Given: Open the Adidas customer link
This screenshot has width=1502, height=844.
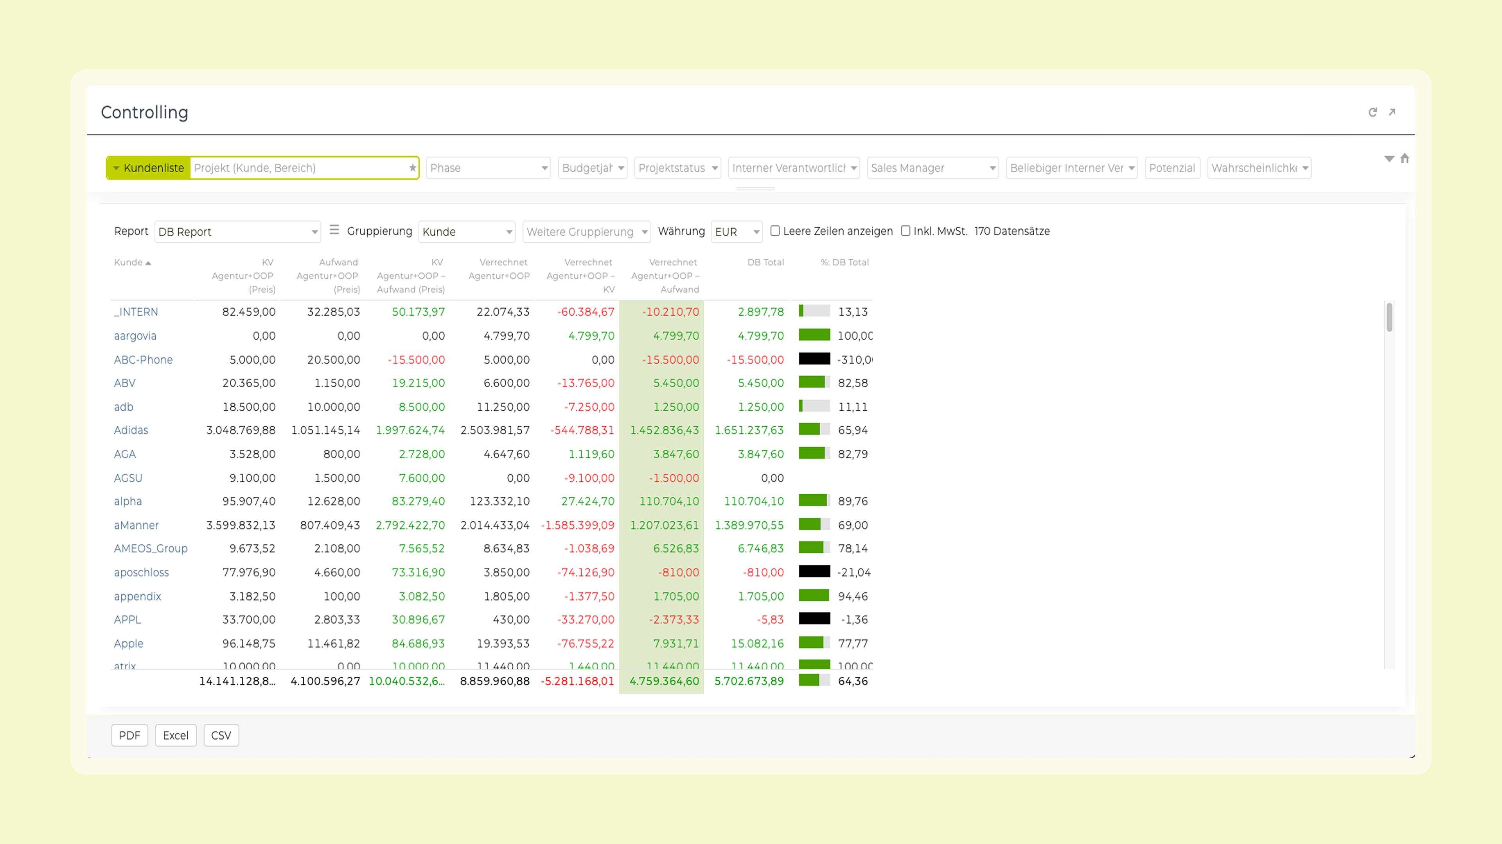Looking at the screenshot, I should pyautogui.click(x=131, y=430).
